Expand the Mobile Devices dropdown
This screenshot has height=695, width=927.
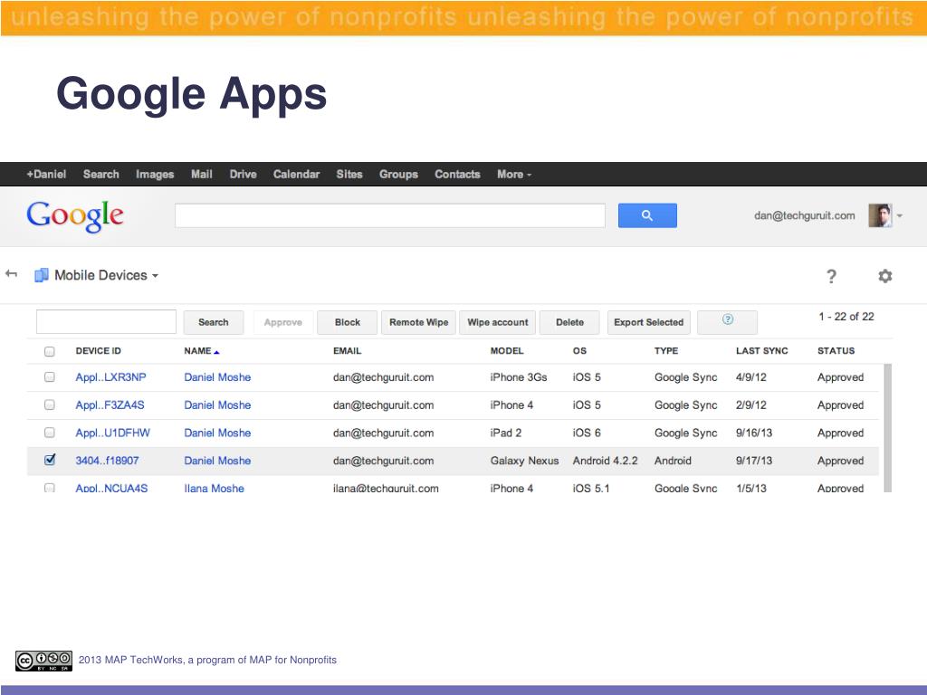155,276
